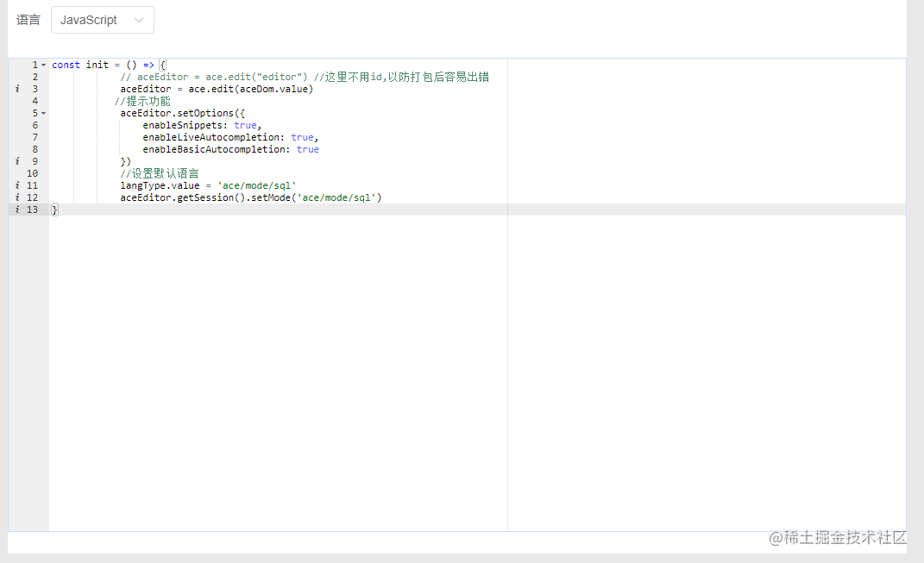Collapse the code fold arrow on line 1
Viewport: 924px width, 563px height.
41,64
